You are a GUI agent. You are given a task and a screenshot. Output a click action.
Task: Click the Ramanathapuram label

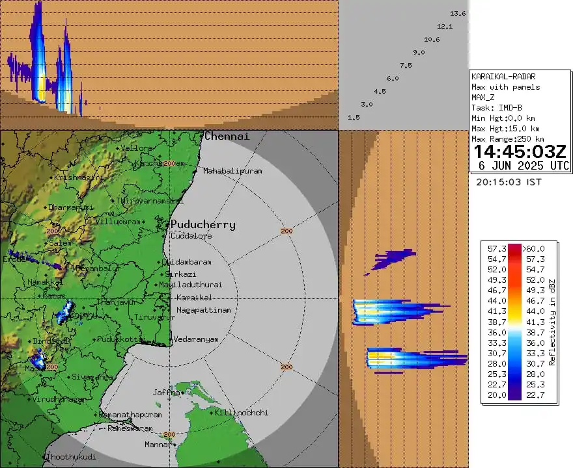tap(130, 415)
